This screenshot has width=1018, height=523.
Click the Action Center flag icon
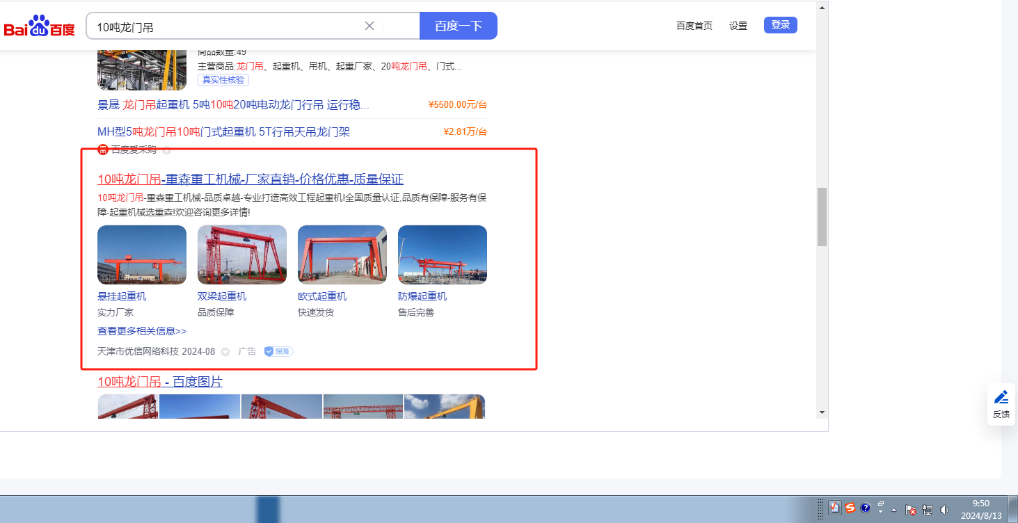click(911, 508)
